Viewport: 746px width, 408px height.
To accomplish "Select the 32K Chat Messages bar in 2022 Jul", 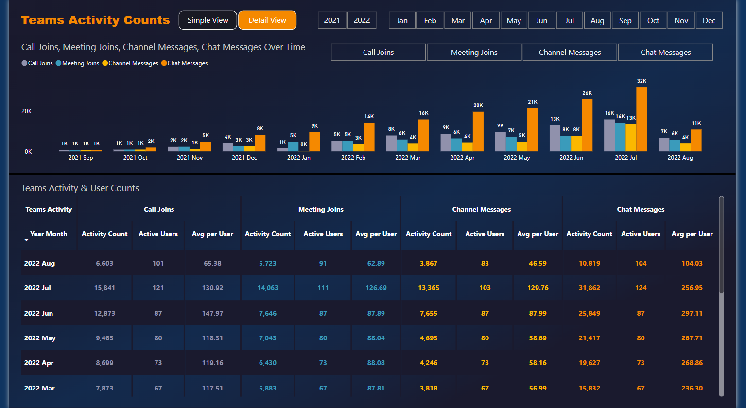I will [642, 119].
